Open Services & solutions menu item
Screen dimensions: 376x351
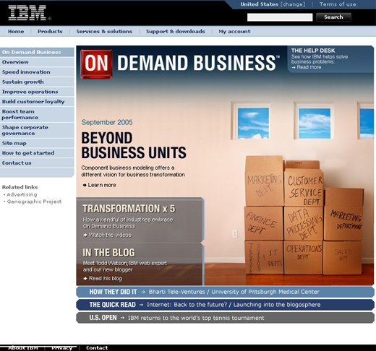[x=104, y=32]
